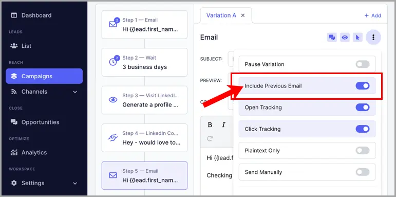The height and width of the screenshot is (197, 396).
Task: Click the redo arrow icon in editor
Action: 210,138
